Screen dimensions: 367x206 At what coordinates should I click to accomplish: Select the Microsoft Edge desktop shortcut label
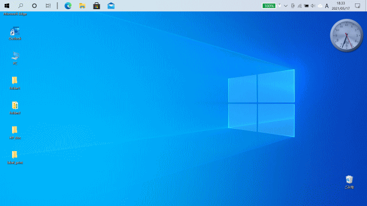15,14
